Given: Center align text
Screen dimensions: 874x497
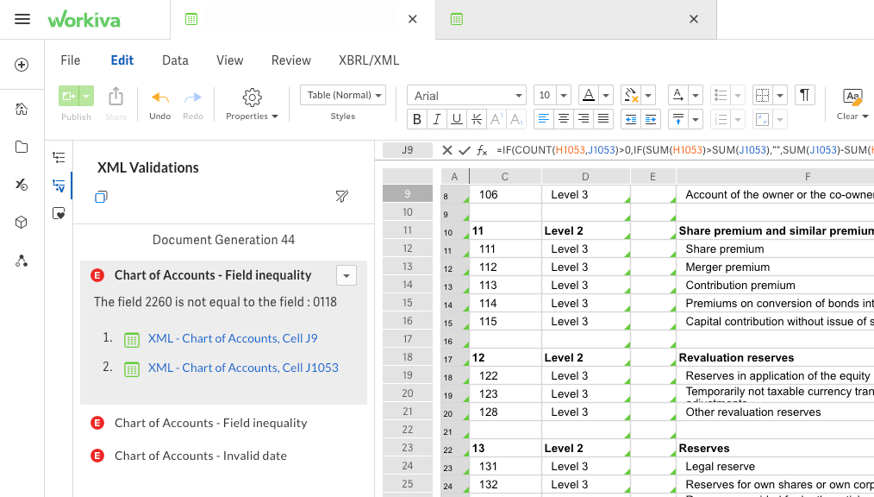Looking at the screenshot, I should pos(564,119).
